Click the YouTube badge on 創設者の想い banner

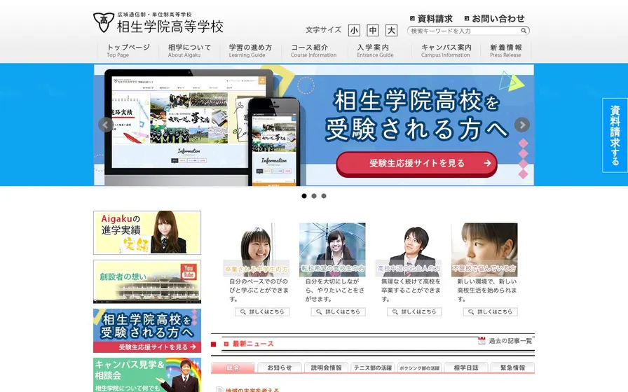click(x=189, y=271)
